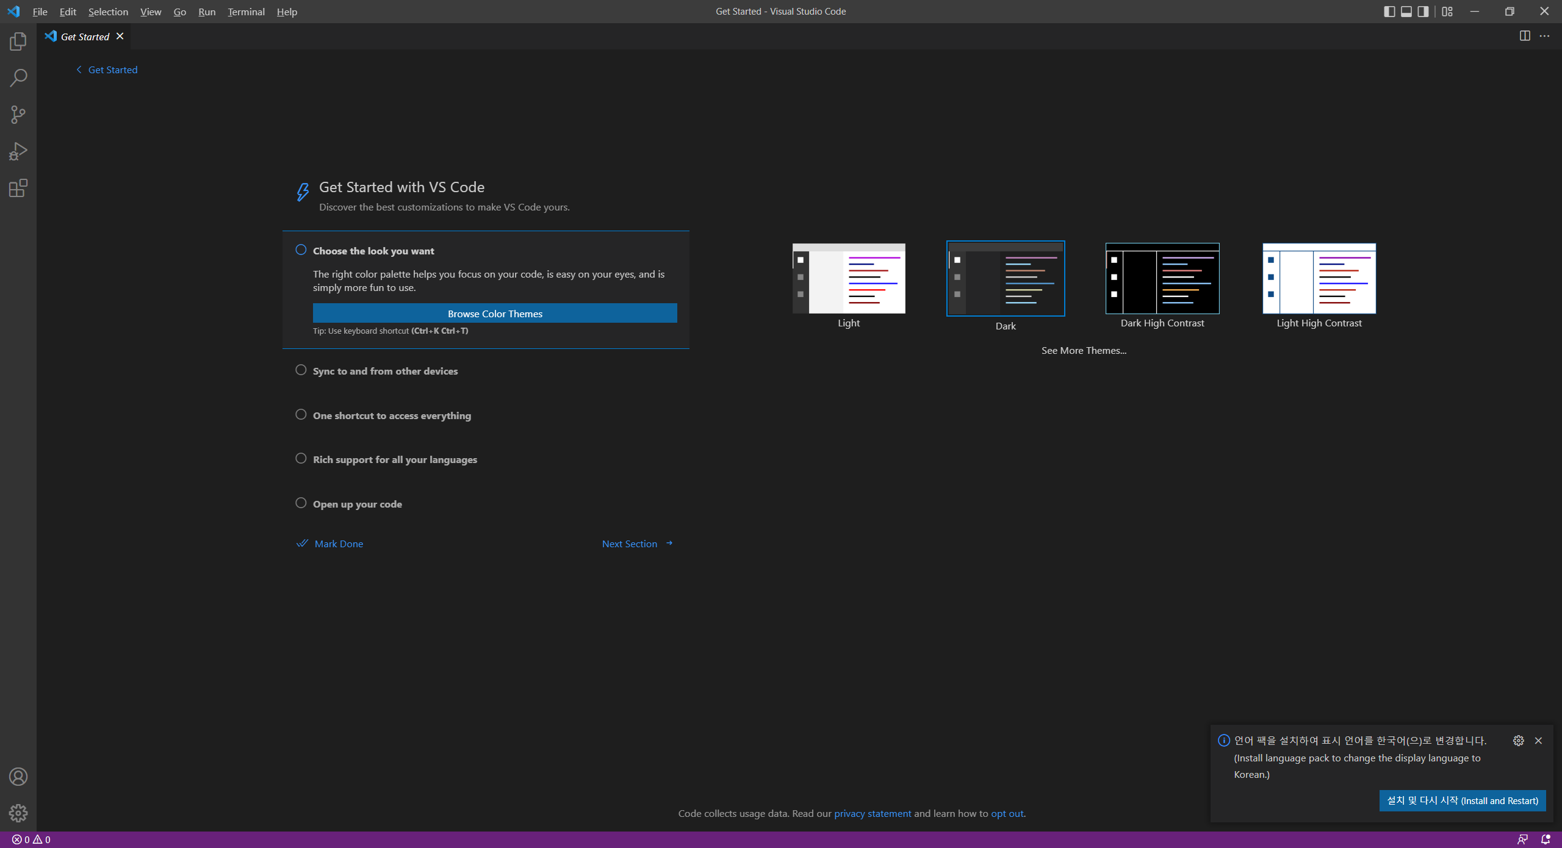This screenshot has height=848, width=1562.
Task: Click the Next Section link
Action: tap(636, 544)
